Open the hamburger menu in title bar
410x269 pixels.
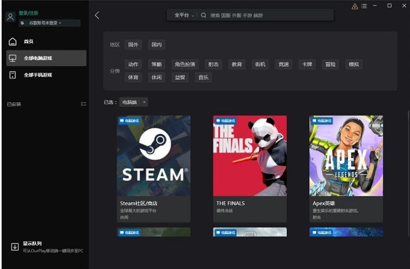coord(364,6)
